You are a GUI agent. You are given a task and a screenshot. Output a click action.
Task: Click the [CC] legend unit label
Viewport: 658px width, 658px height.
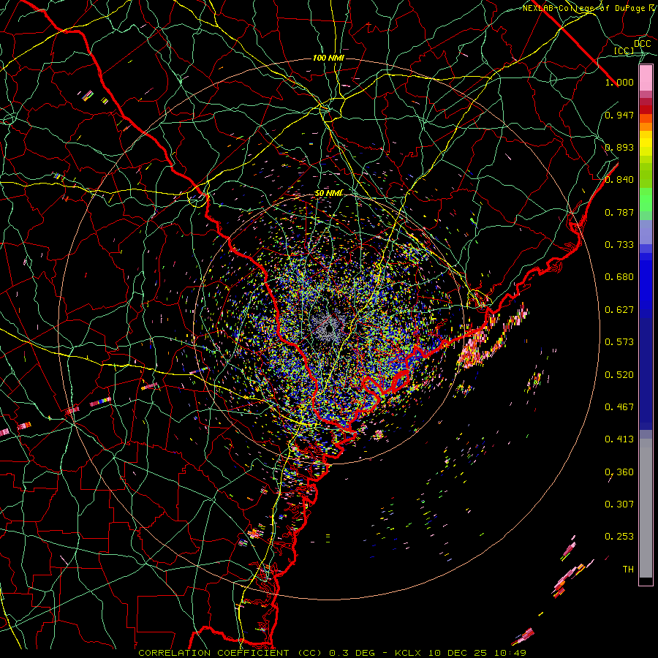624,50
